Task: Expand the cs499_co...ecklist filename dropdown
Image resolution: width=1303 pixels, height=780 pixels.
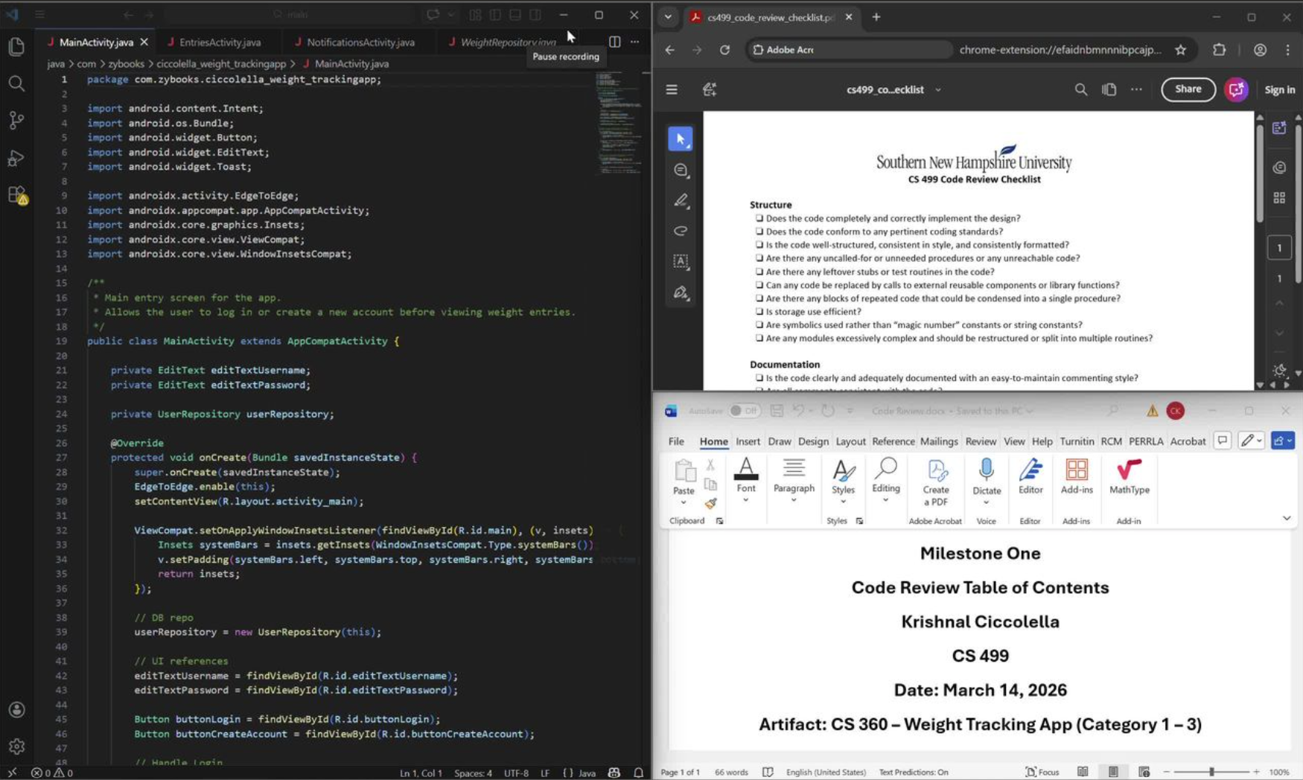Action: pyautogui.click(x=938, y=90)
